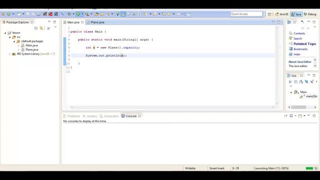Viewport: 320px width, 180px height.
Task: Select the lesson project
Action: [14, 32]
